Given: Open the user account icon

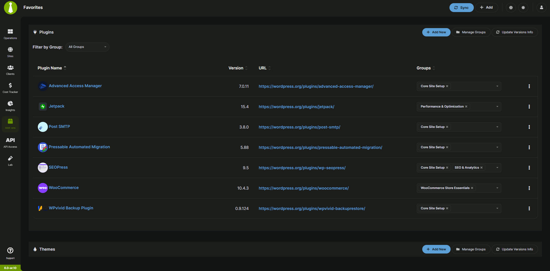Looking at the screenshot, I should coord(541,7).
